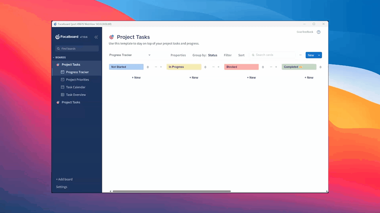Click the Completed green status label
Image resolution: width=380 pixels, height=213 pixels.
pyautogui.click(x=299, y=67)
